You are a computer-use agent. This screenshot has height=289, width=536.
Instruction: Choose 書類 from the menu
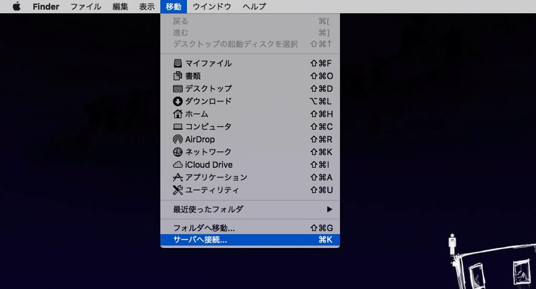click(x=250, y=76)
